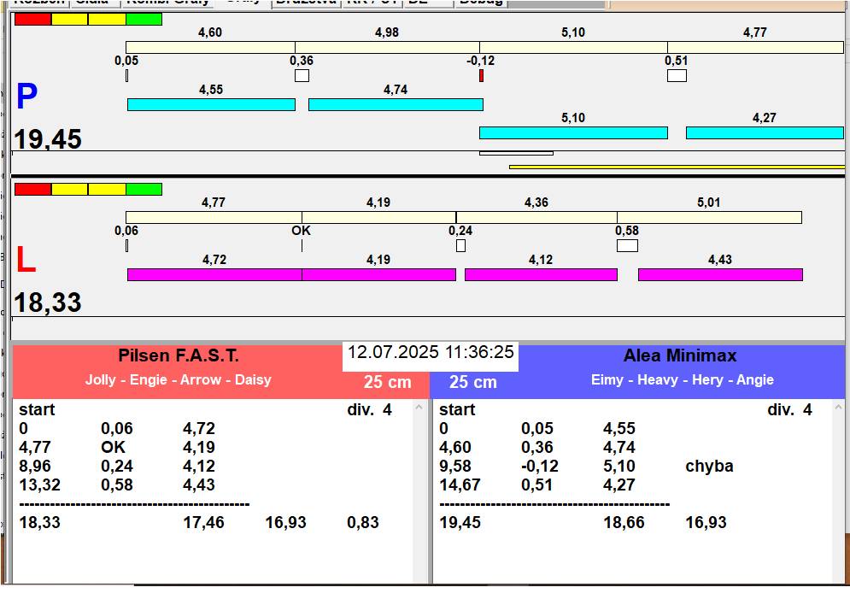
Task: Click the green start light in lane L
Action: [x=144, y=189]
